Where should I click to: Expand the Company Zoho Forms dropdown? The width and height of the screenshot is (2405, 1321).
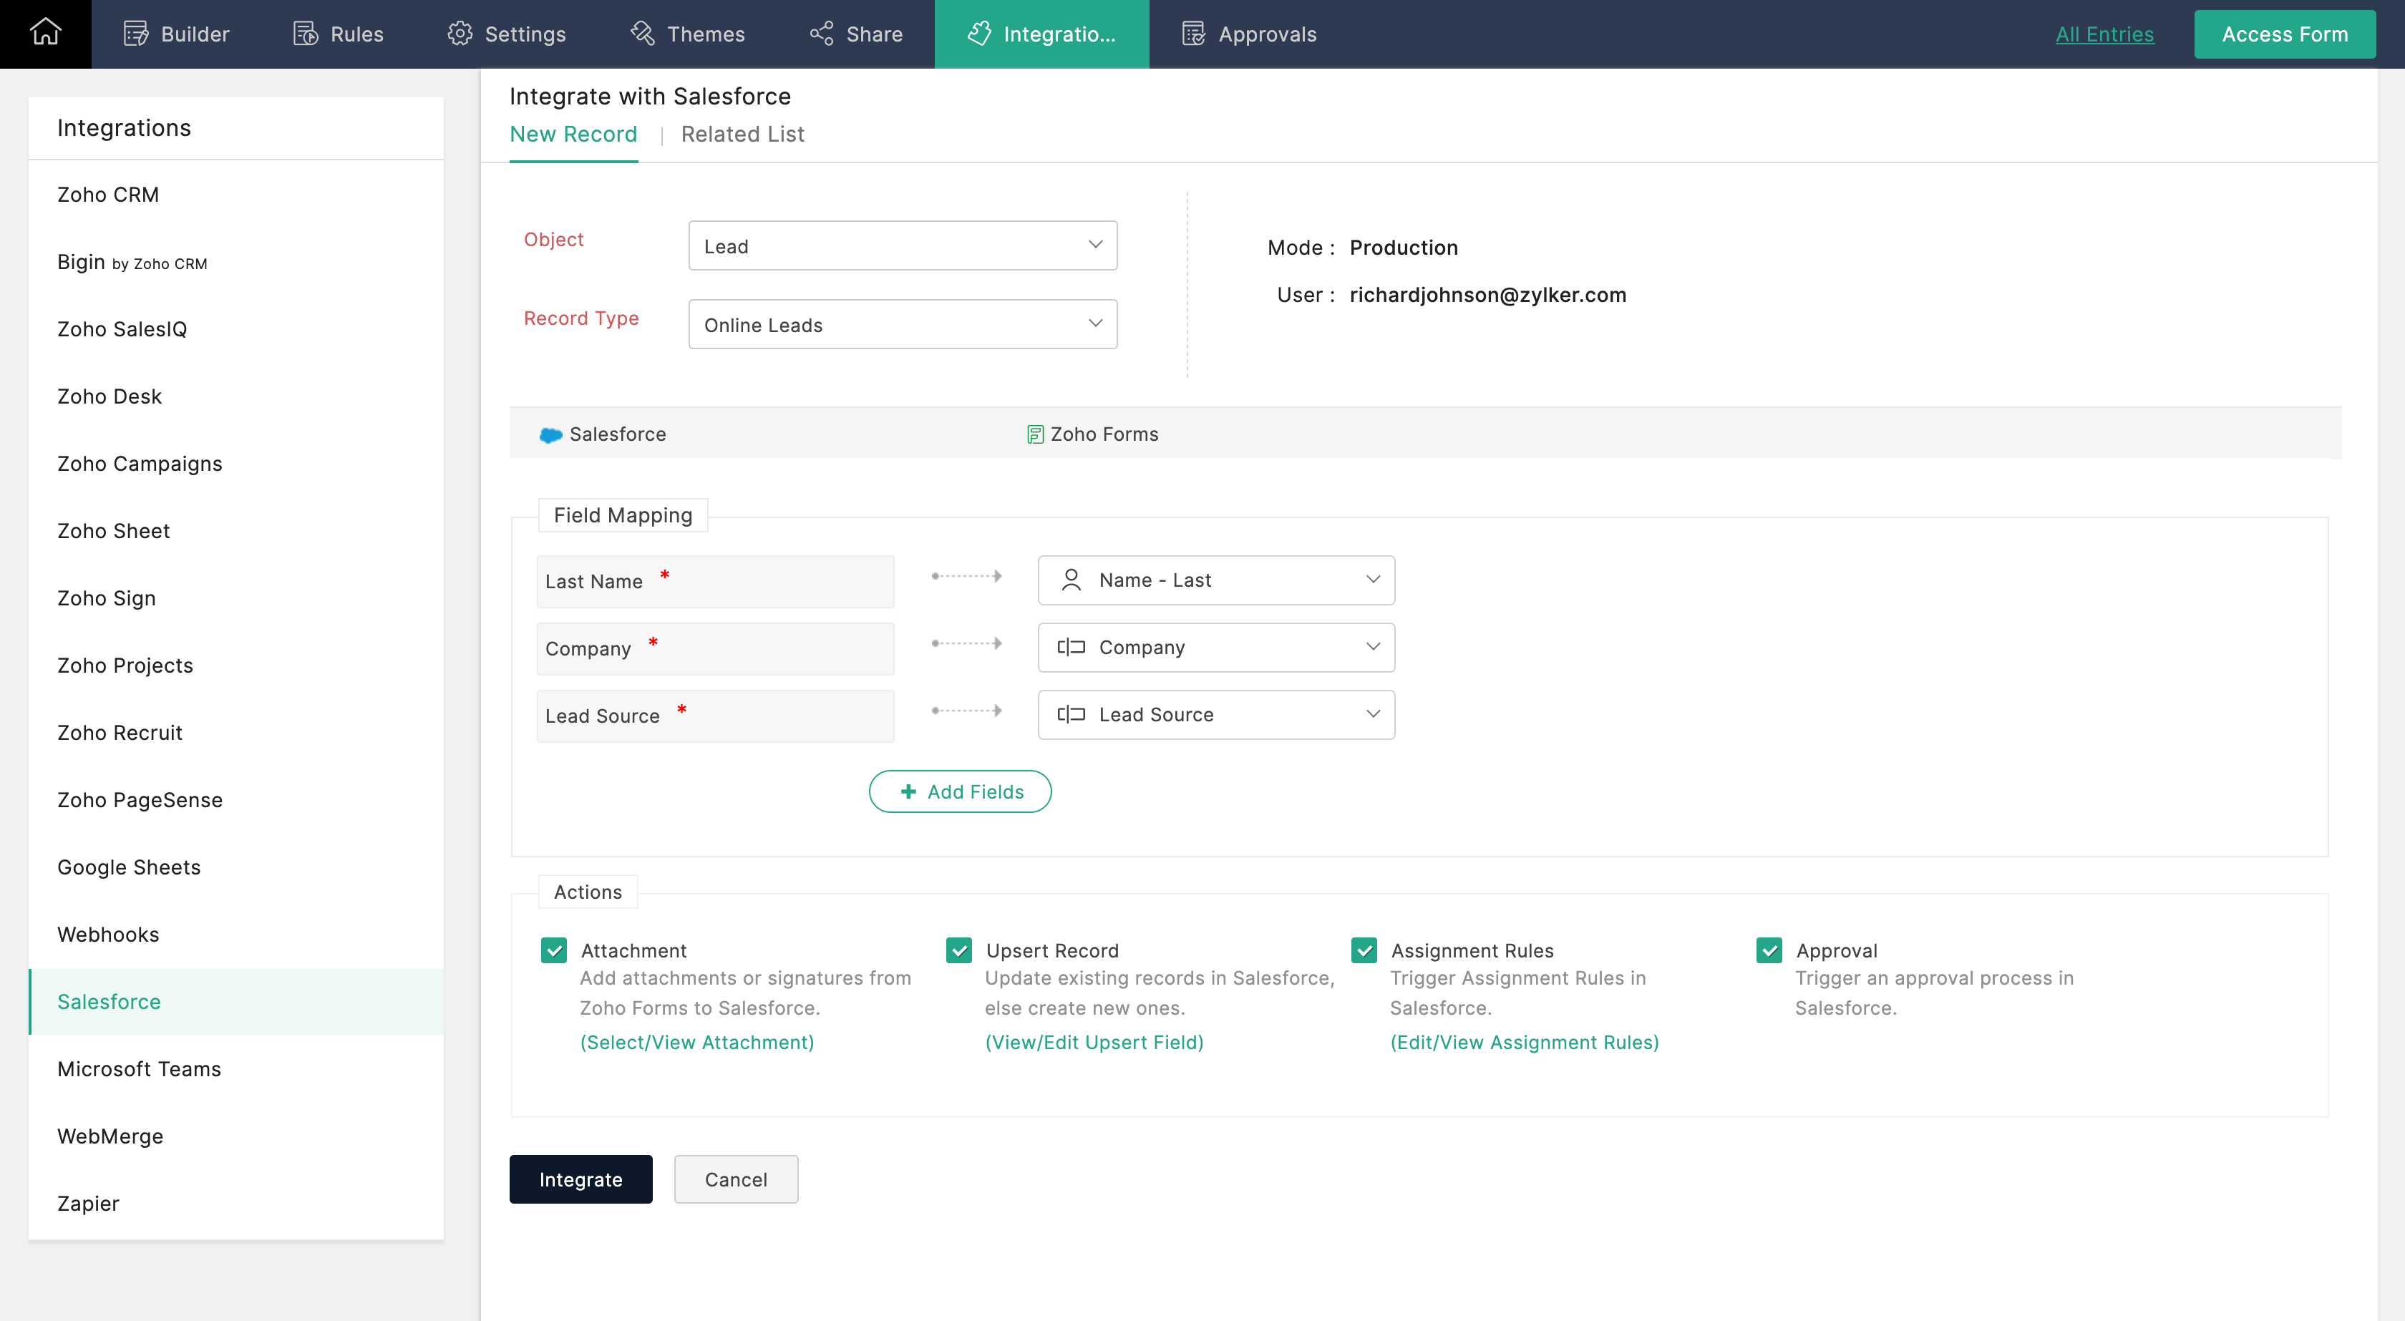click(x=1217, y=647)
